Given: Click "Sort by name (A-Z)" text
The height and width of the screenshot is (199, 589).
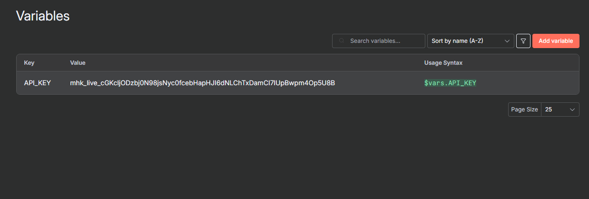Looking at the screenshot, I should coord(457,41).
